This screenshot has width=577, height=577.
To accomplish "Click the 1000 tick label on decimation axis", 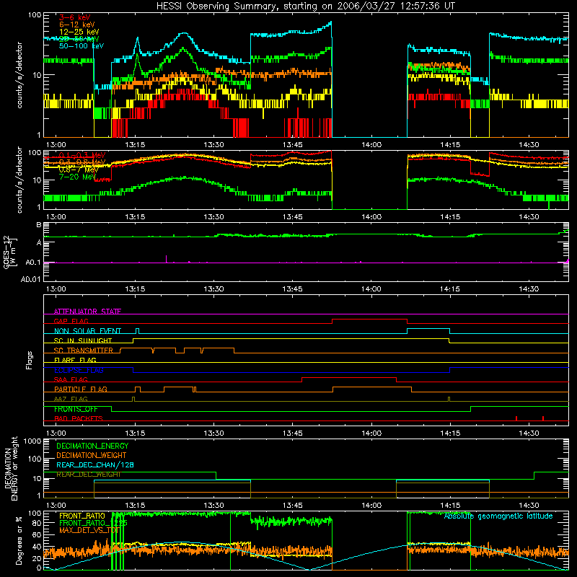I will 32,441.
